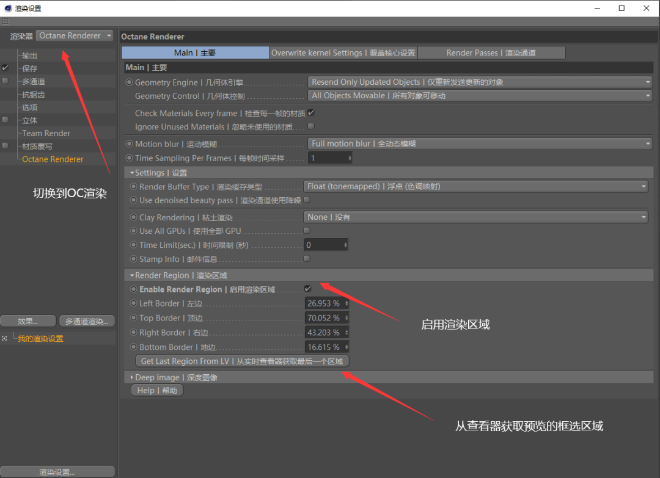660x478 pixels.
Task: Uncheck Enable Render Region checkbox
Action: (307, 288)
